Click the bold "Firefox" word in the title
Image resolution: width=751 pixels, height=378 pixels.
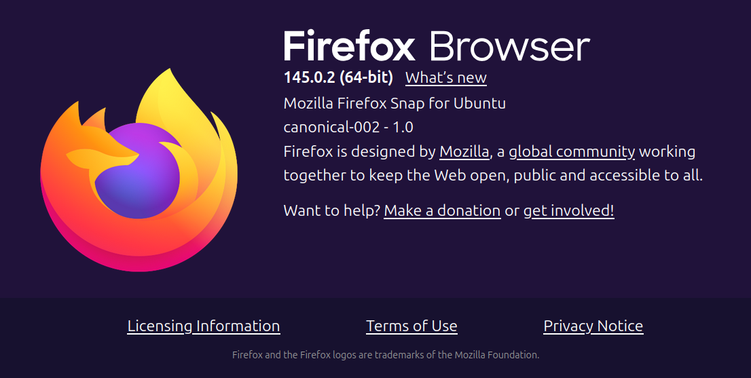coord(350,46)
